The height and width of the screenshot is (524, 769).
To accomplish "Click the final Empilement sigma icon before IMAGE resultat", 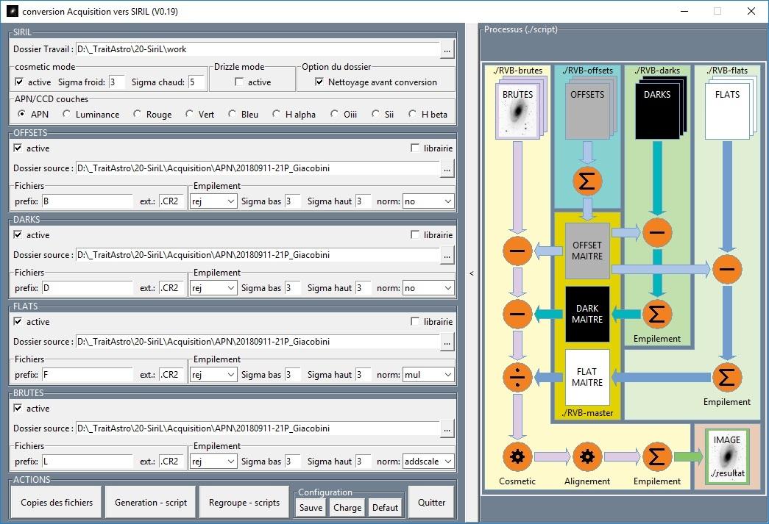I will coord(657,456).
